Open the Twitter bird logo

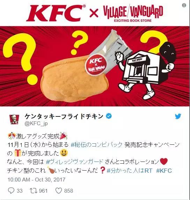coord(178,116)
